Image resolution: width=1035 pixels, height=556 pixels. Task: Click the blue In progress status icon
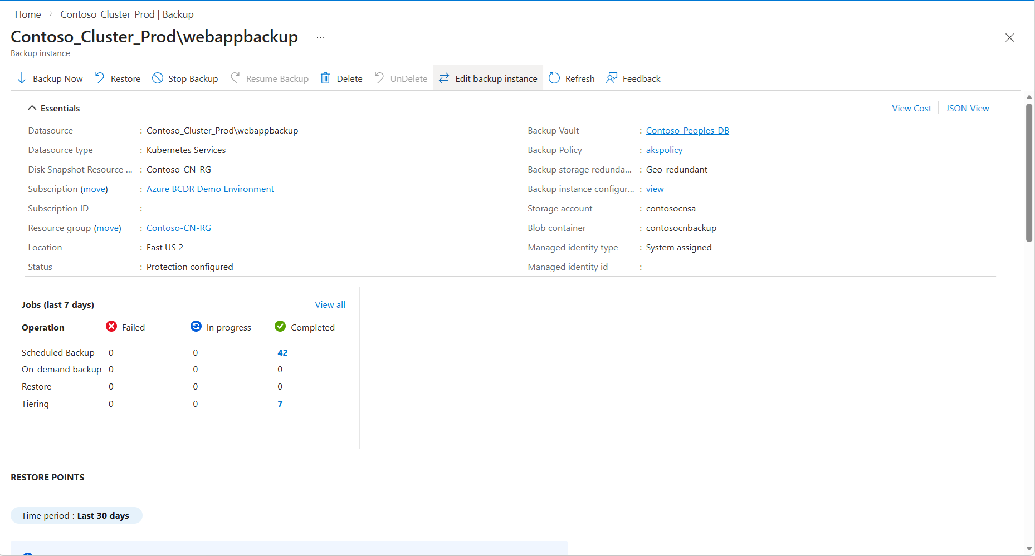pos(196,326)
